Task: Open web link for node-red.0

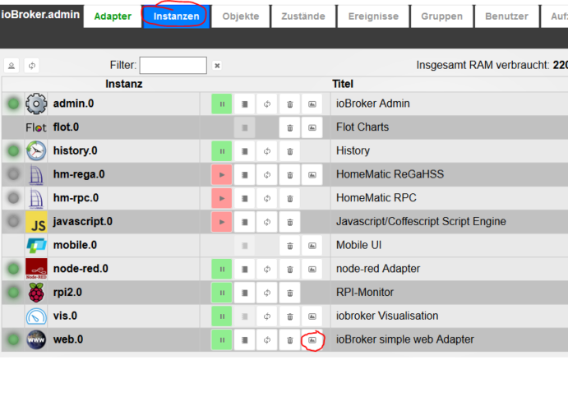Action: 312,269
